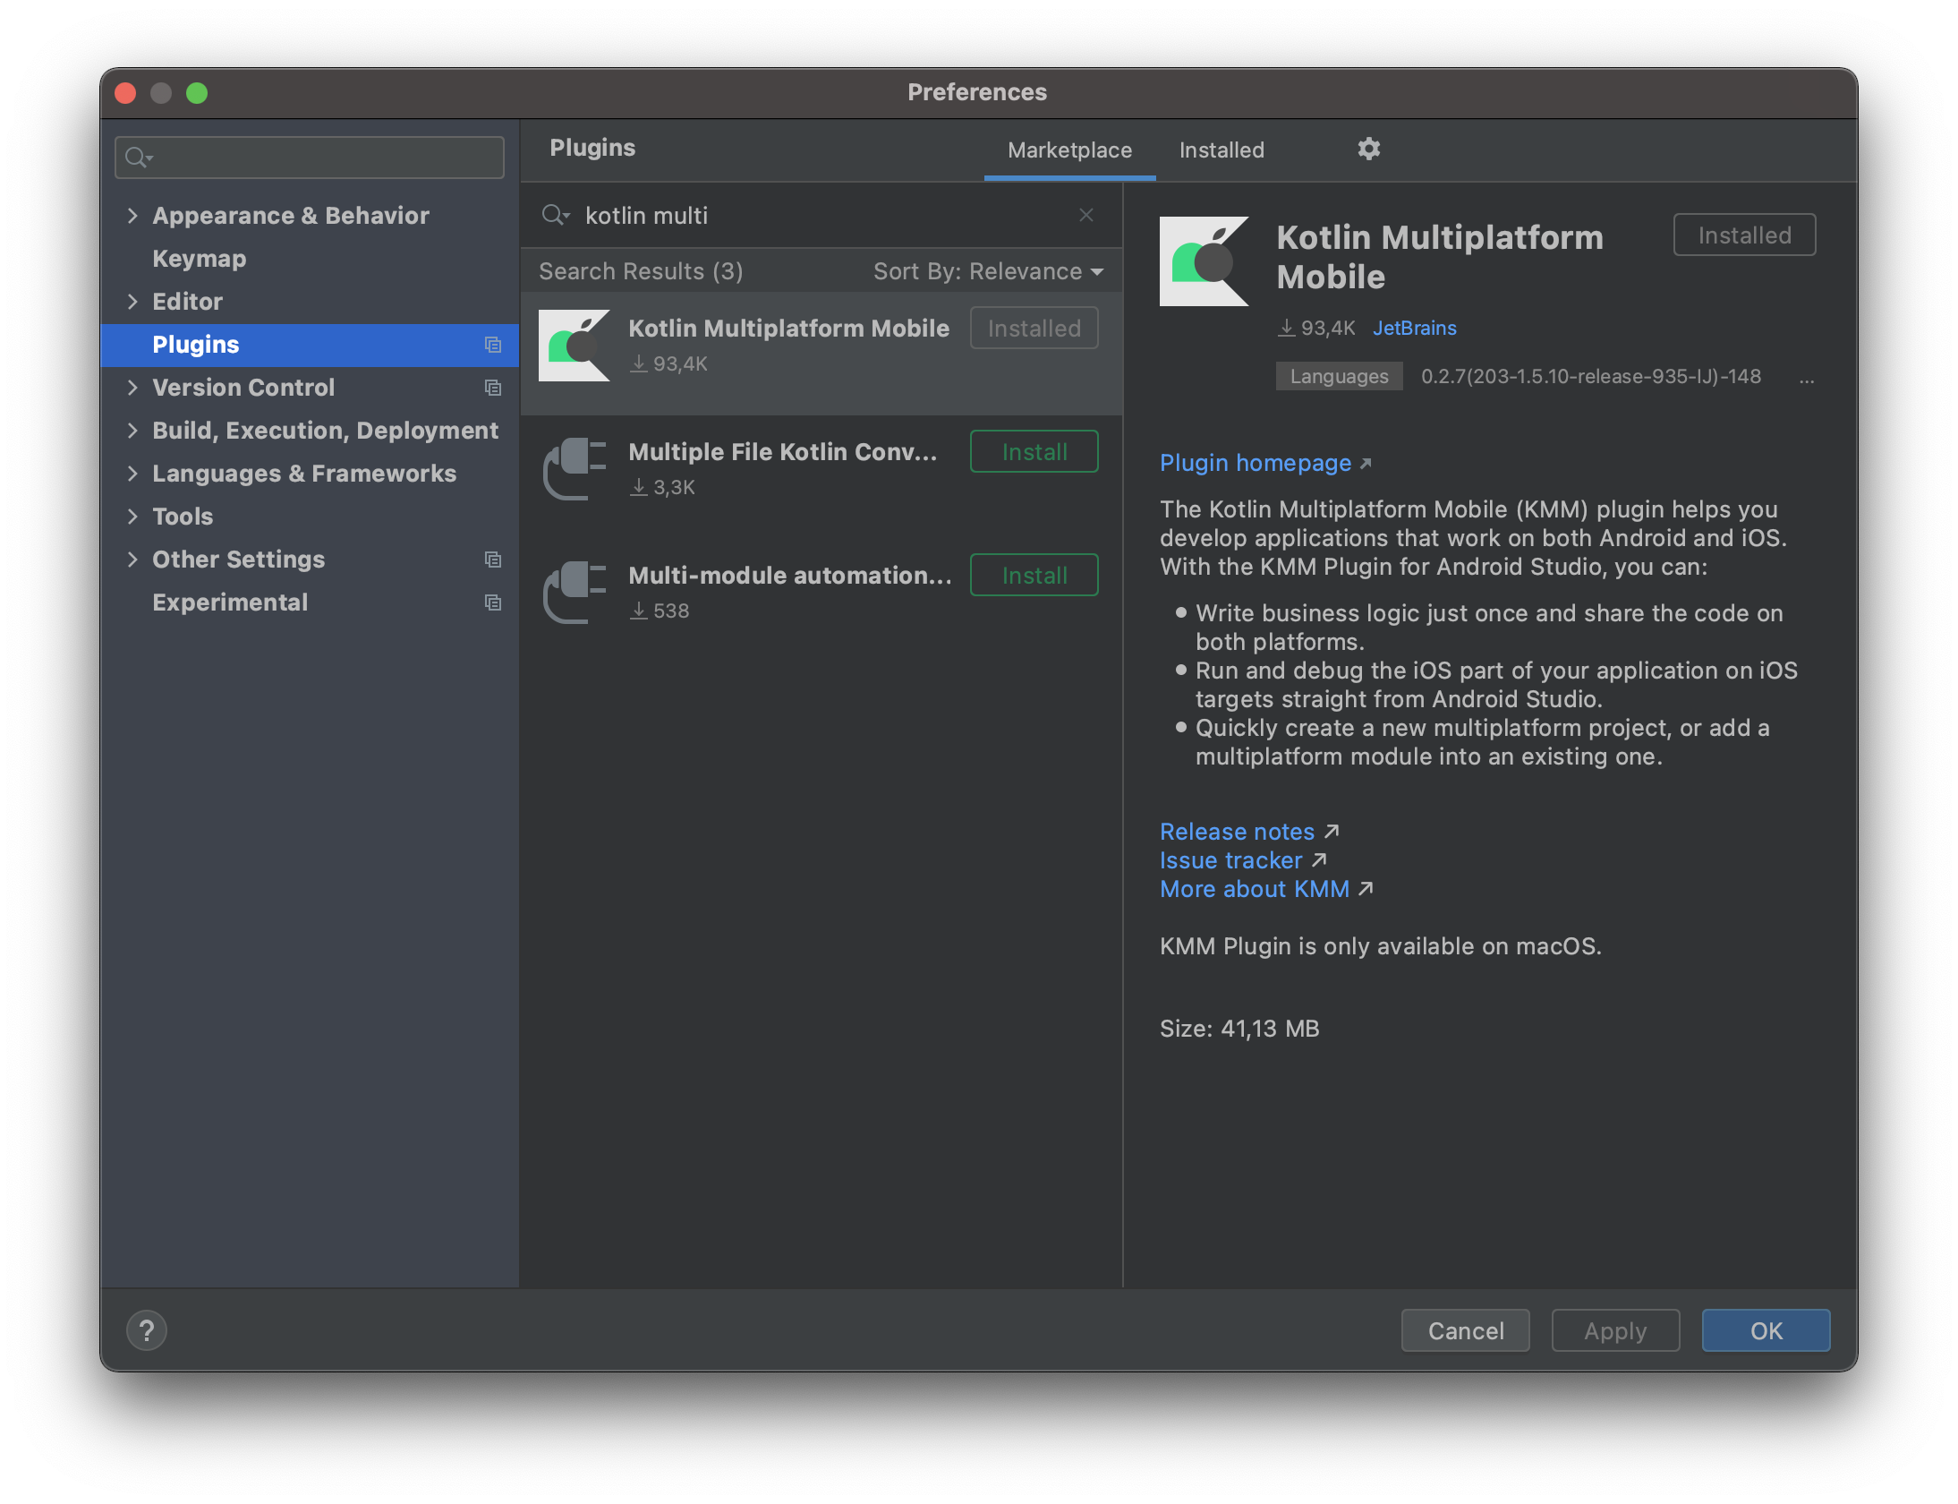Click the Kotlin Multiplatform Mobile list icon
This screenshot has height=1504, width=1958.
tap(575, 346)
